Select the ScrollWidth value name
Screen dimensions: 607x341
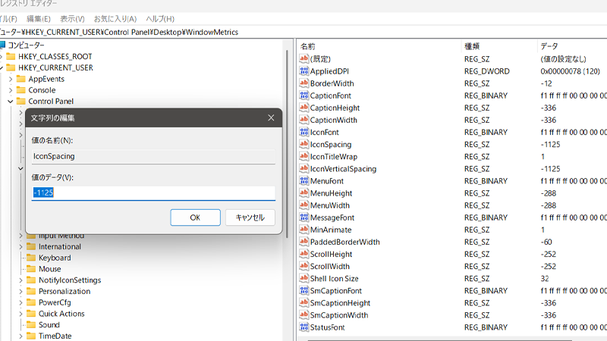[330, 267]
